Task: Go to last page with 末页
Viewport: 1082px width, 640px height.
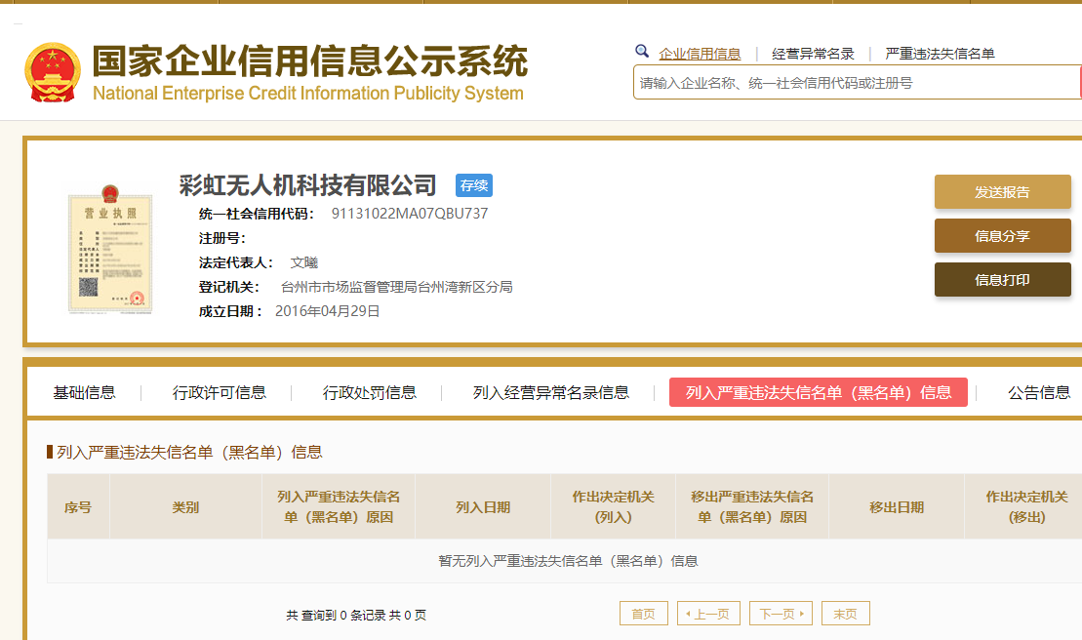Action: (x=845, y=613)
